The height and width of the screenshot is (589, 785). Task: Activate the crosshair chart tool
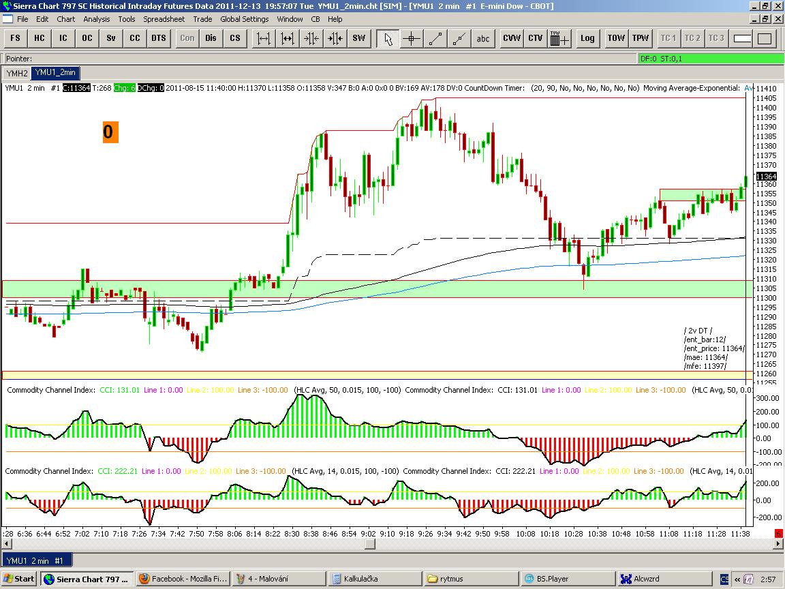point(412,38)
